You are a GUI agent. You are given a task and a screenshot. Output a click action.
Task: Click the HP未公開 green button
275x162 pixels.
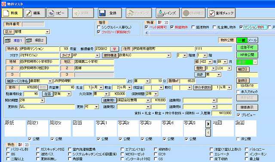tap(247, 55)
